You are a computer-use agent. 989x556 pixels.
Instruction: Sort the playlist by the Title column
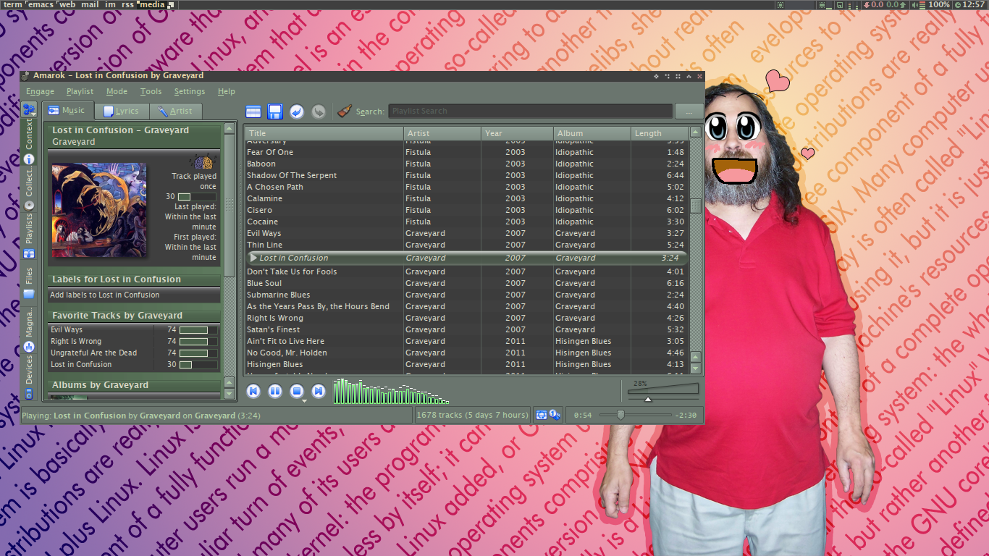click(x=324, y=133)
